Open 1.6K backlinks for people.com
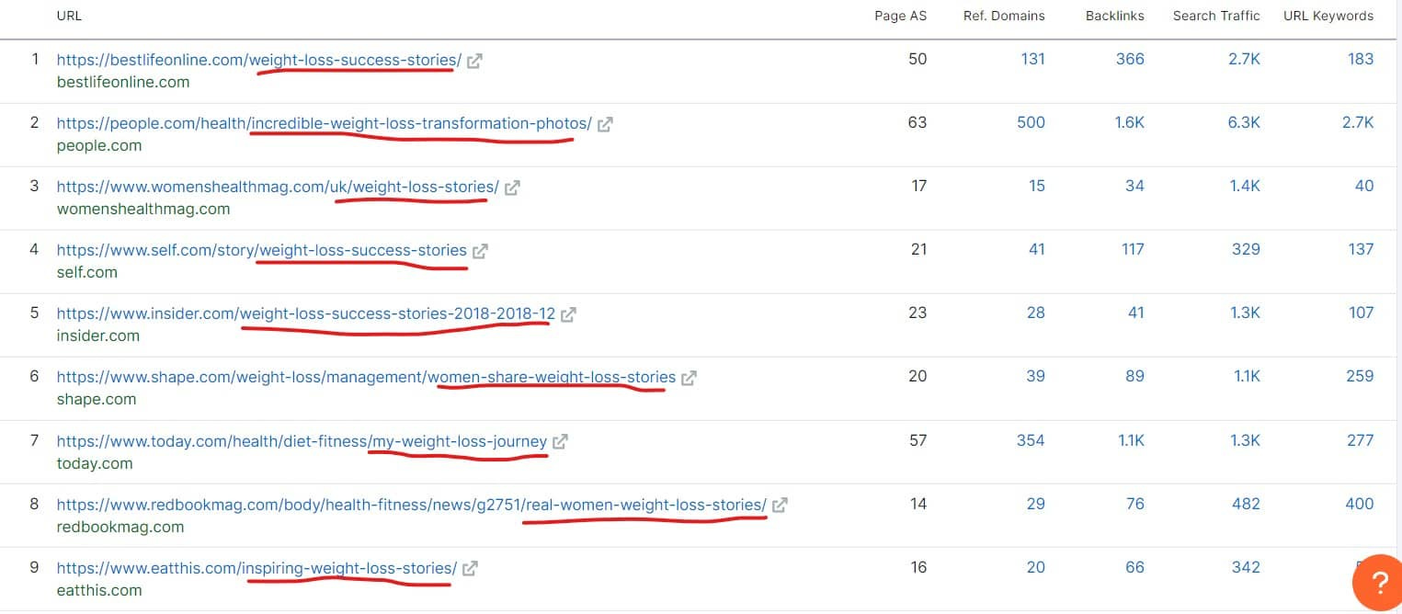This screenshot has width=1402, height=614. [1129, 122]
